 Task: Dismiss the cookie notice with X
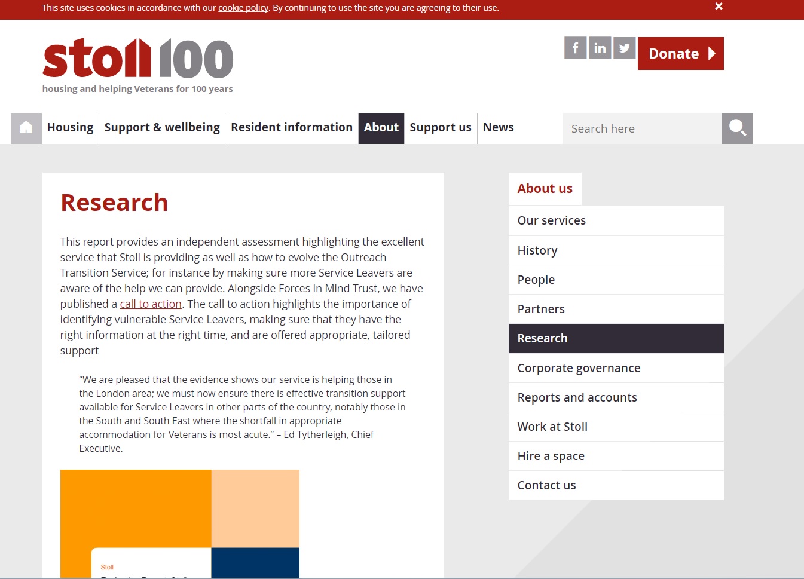[719, 7]
